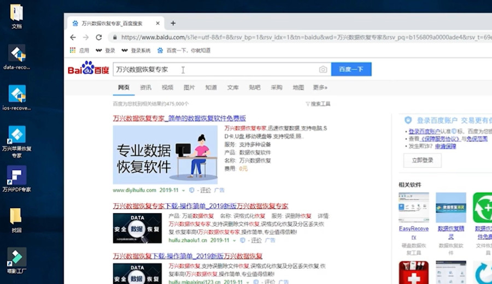
Task: Click the 专业数据恢复软件 ad image
Action: (x=165, y=155)
